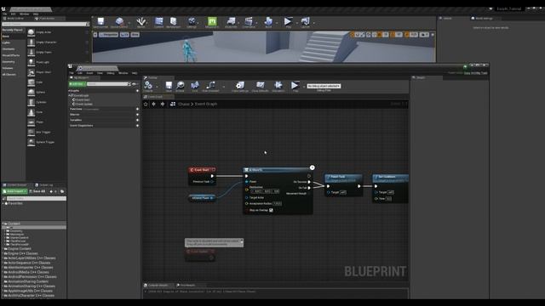Add new function with plus button
Image resolution: width=545 pixels, height=306 pixels.
tap(137, 109)
